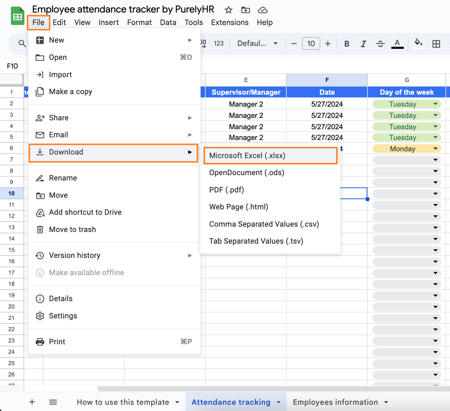Image resolution: width=450 pixels, height=411 pixels.
Task: Download as Web Page (.html)
Action: (x=270, y=207)
